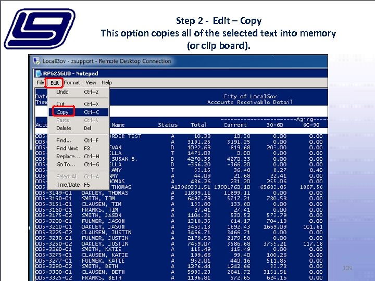375x281 pixels.
Task: Click slide page number 109
Action: click(347, 268)
